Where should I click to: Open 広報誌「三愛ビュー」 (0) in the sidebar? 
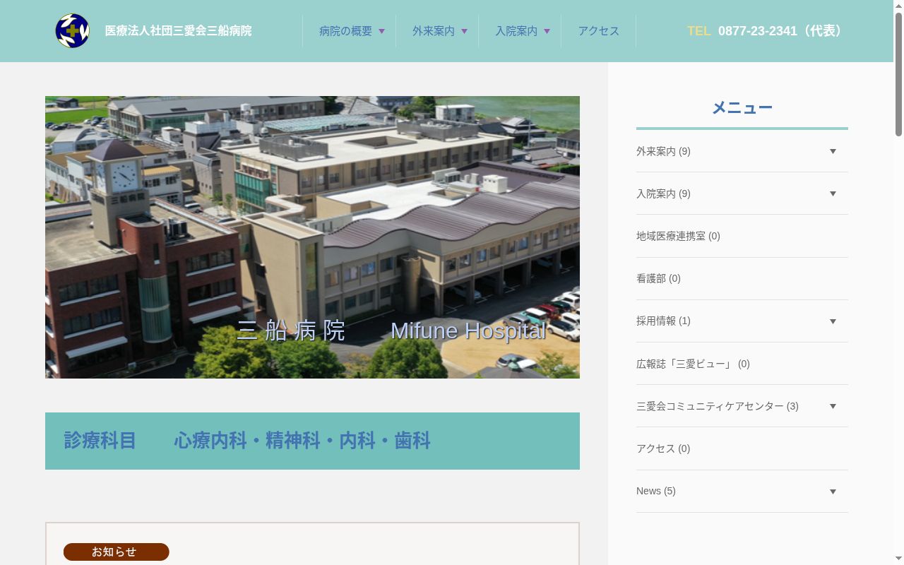pyautogui.click(x=693, y=364)
